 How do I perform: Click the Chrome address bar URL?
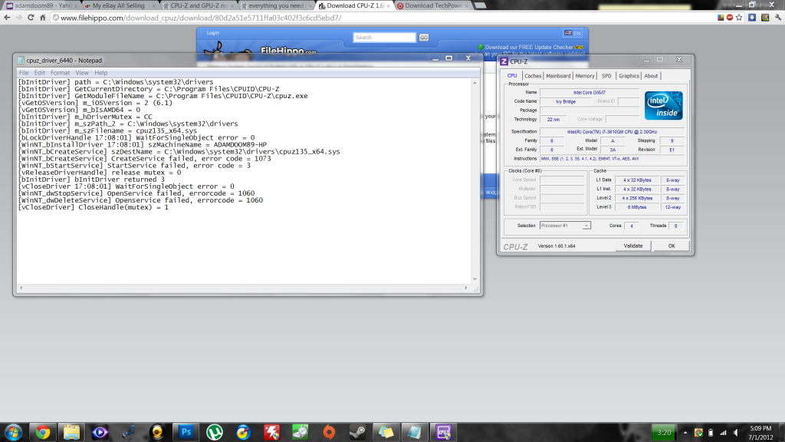tap(201, 18)
